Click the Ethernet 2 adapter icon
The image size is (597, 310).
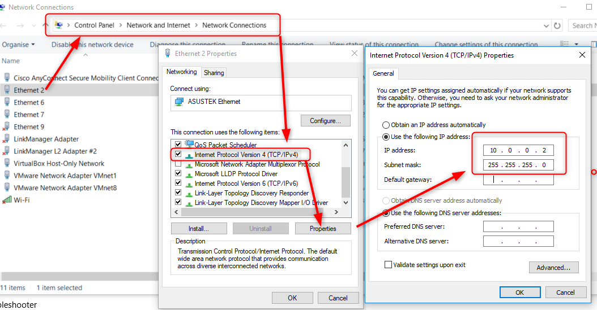7,90
